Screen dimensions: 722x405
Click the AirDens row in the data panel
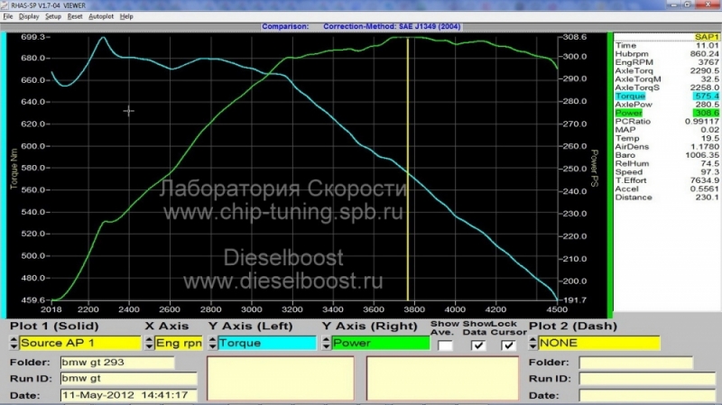(666, 147)
